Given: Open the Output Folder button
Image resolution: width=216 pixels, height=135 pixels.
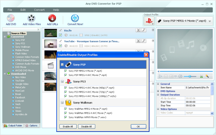Looking at the screenshot, I should (x=13, y=126).
